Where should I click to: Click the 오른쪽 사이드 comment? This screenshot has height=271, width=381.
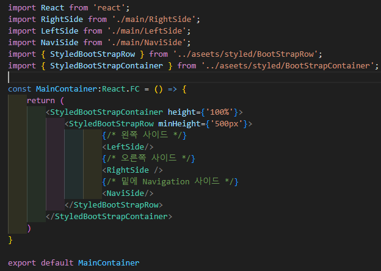pos(149,159)
